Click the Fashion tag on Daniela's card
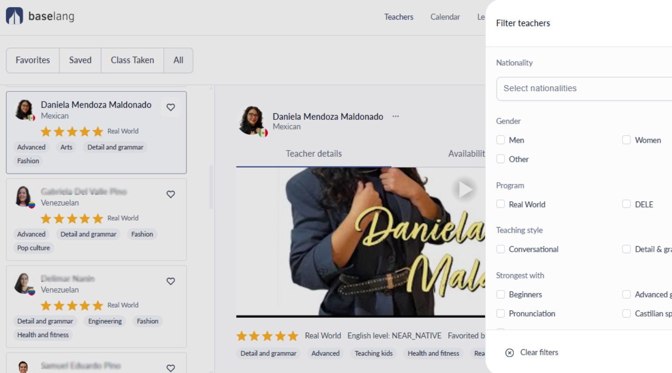672x373 pixels. 28,161
